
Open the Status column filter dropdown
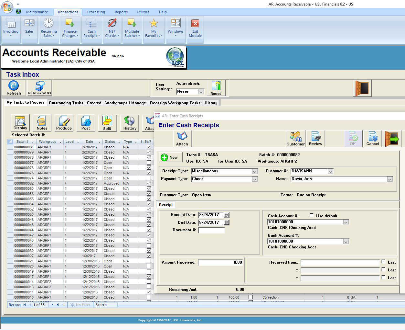click(119, 142)
